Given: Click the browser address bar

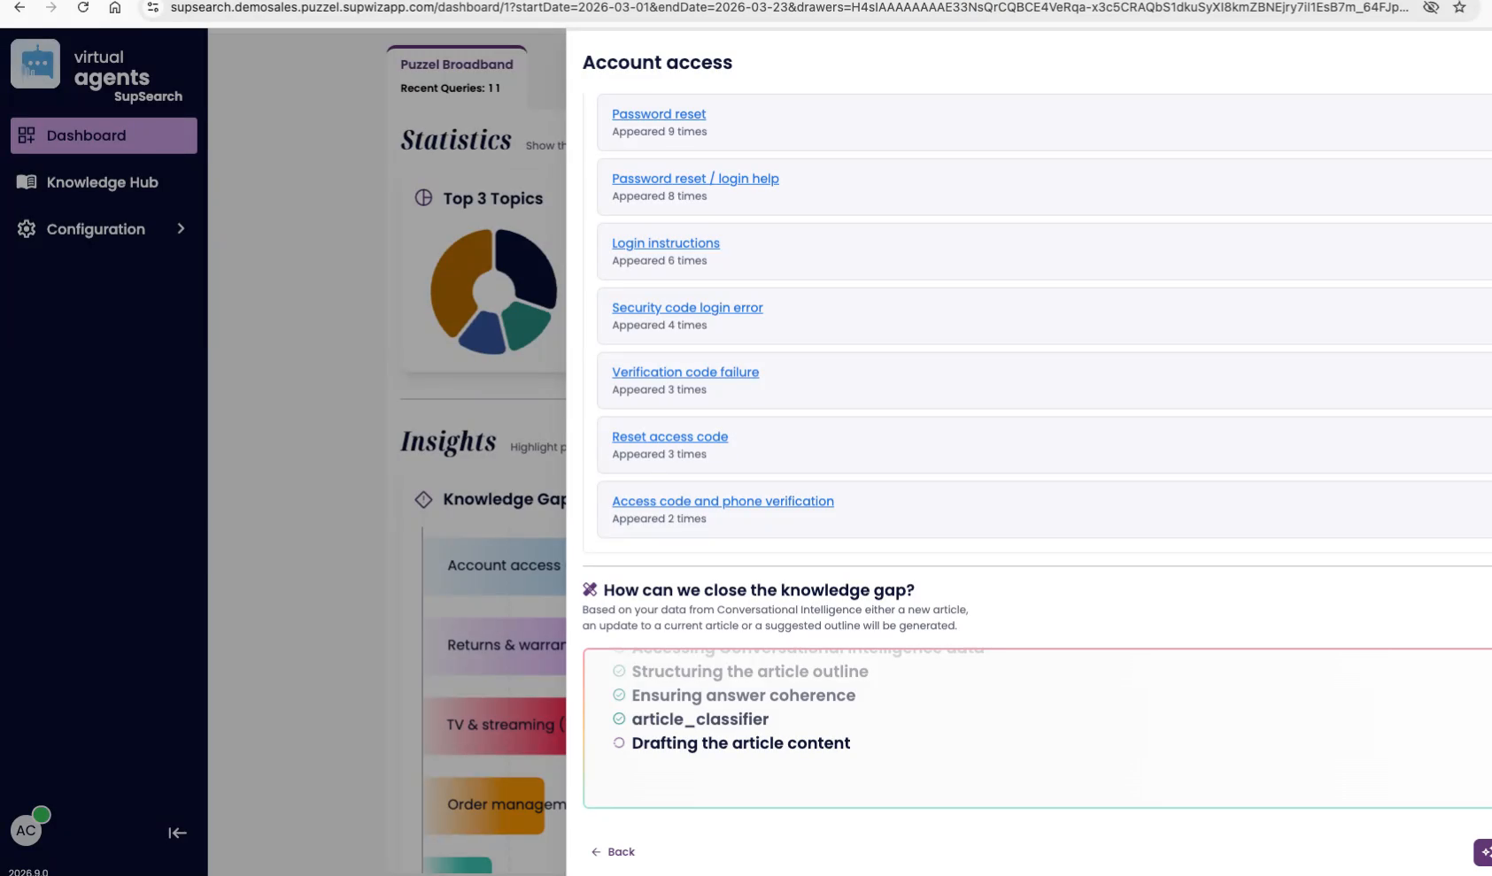Looking at the screenshot, I should pos(788,8).
